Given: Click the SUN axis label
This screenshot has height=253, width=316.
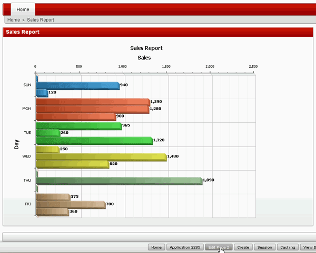Looking at the screenshot, I should point(27,85).
